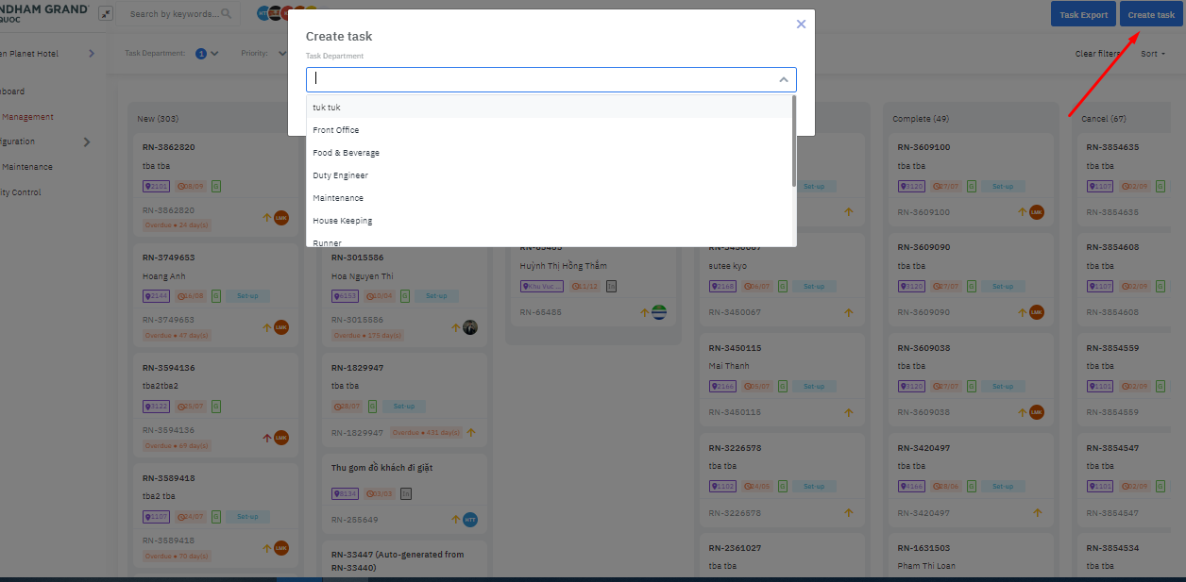Screen dimensions: 1186x582
Task: Click priority arrow on RN-3862820 card
Action: pos(267,218)
